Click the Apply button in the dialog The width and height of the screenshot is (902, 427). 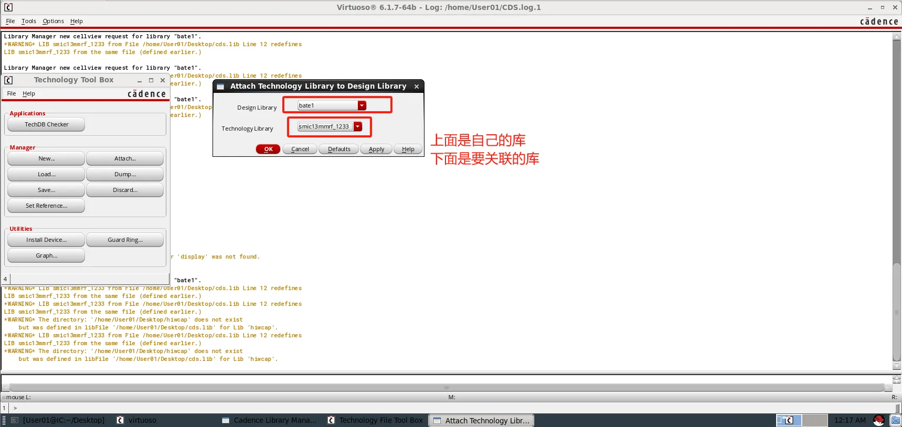(x=376, y=149)
